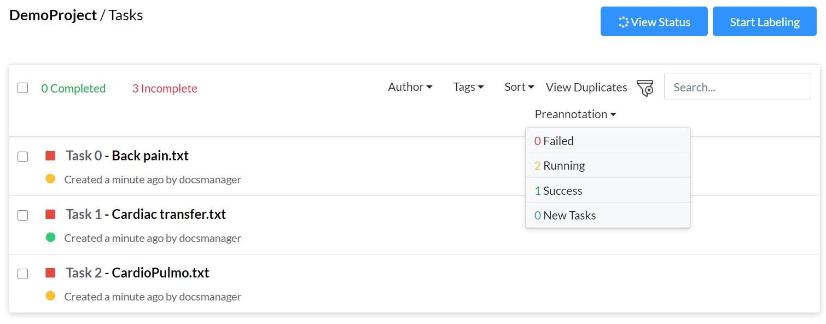Open the Sort dropdown
Image resolution: width=826 pixels, height=324 pixels.
(x=519, y=87)
